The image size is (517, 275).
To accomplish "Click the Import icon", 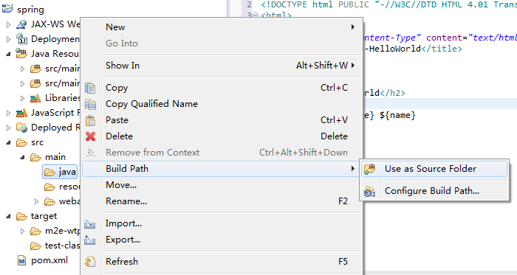I will point(89,224).
